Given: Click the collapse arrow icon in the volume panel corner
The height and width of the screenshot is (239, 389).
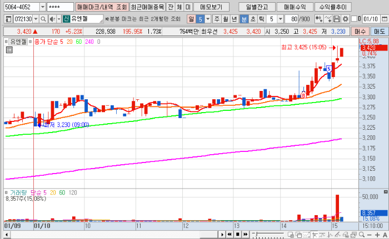Looking at the screenshot, I should pos(386,192).
